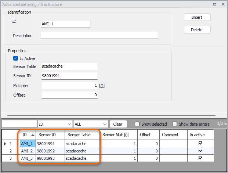Click the Is active column header
This screenshot has width=228, height=173.
coord(200,135)
